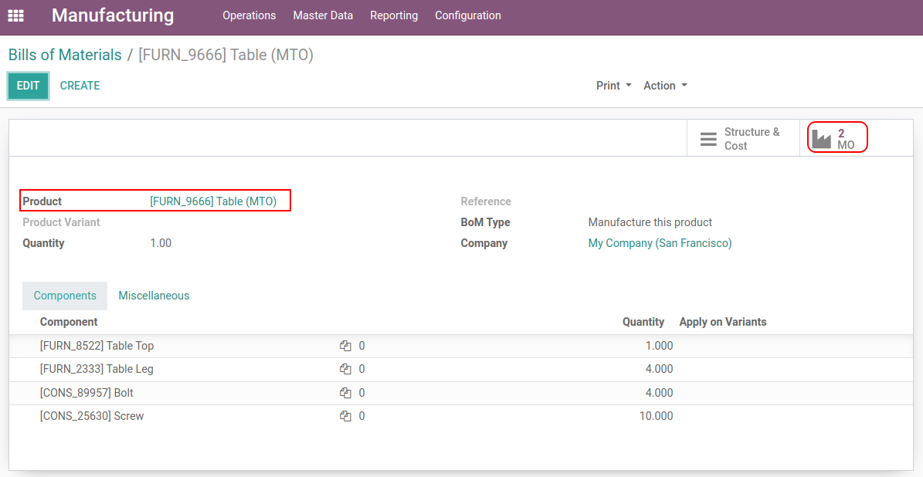The image size is (923, 477).
Task: Click the factory icon for Manufacturing Orders
Action: pyautogui.click(x=822, y=139)
